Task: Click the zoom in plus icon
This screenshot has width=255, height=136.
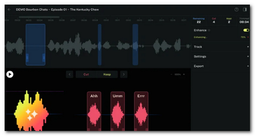Action: tap(184, 74)
